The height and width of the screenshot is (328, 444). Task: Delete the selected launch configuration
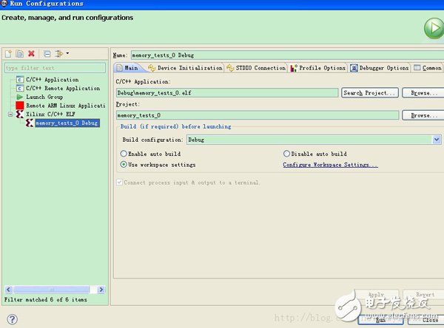tap(31, 53)
